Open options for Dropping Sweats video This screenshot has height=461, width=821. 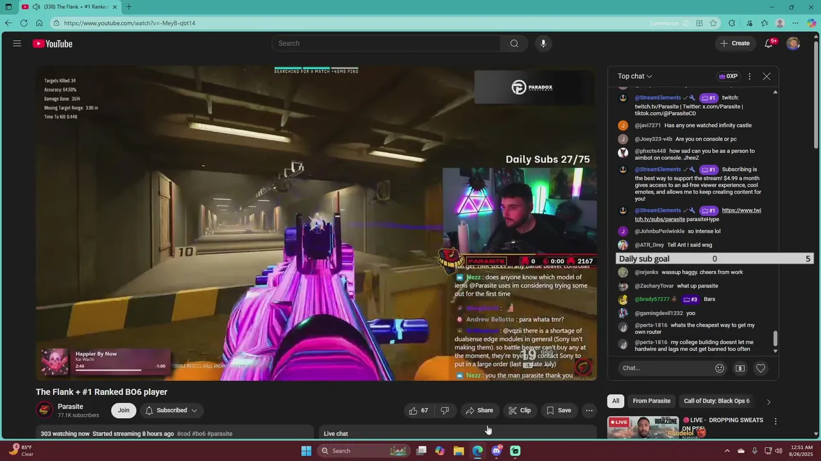pos(775,421)
